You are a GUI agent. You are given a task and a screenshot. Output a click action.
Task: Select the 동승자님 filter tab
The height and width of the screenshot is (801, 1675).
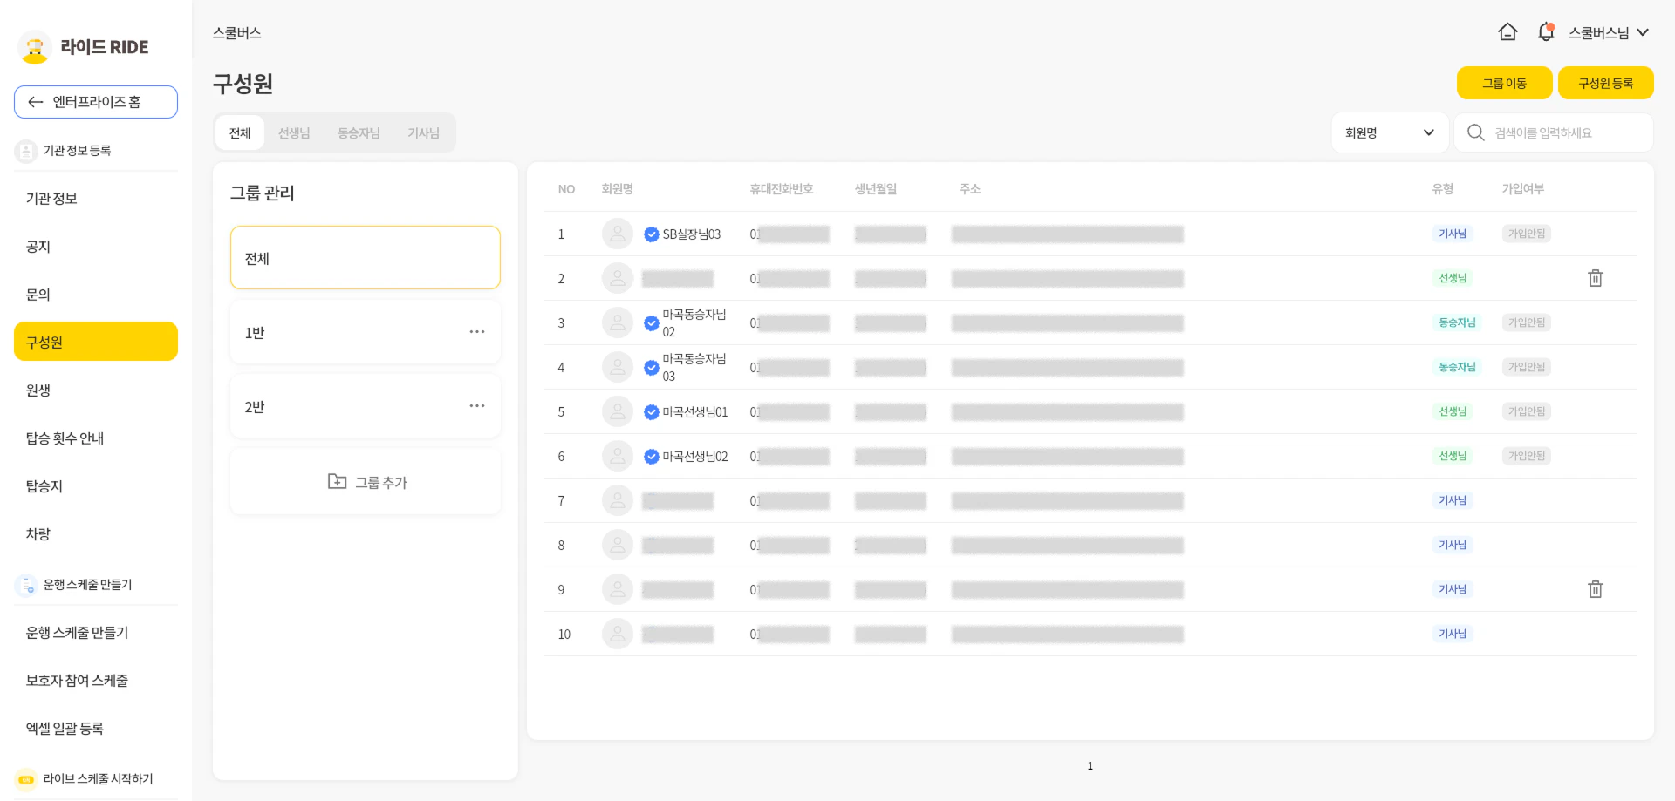coord(359,133)
